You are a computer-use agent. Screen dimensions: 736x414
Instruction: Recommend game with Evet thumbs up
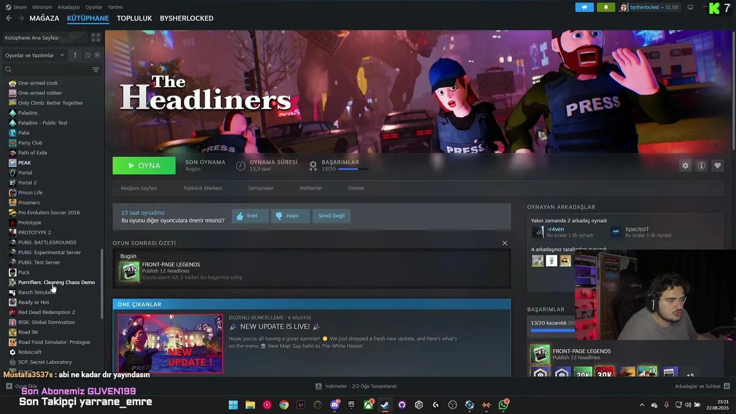pyautogui.click(x=250, y=216)
